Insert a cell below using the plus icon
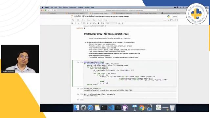 (75, 23)
